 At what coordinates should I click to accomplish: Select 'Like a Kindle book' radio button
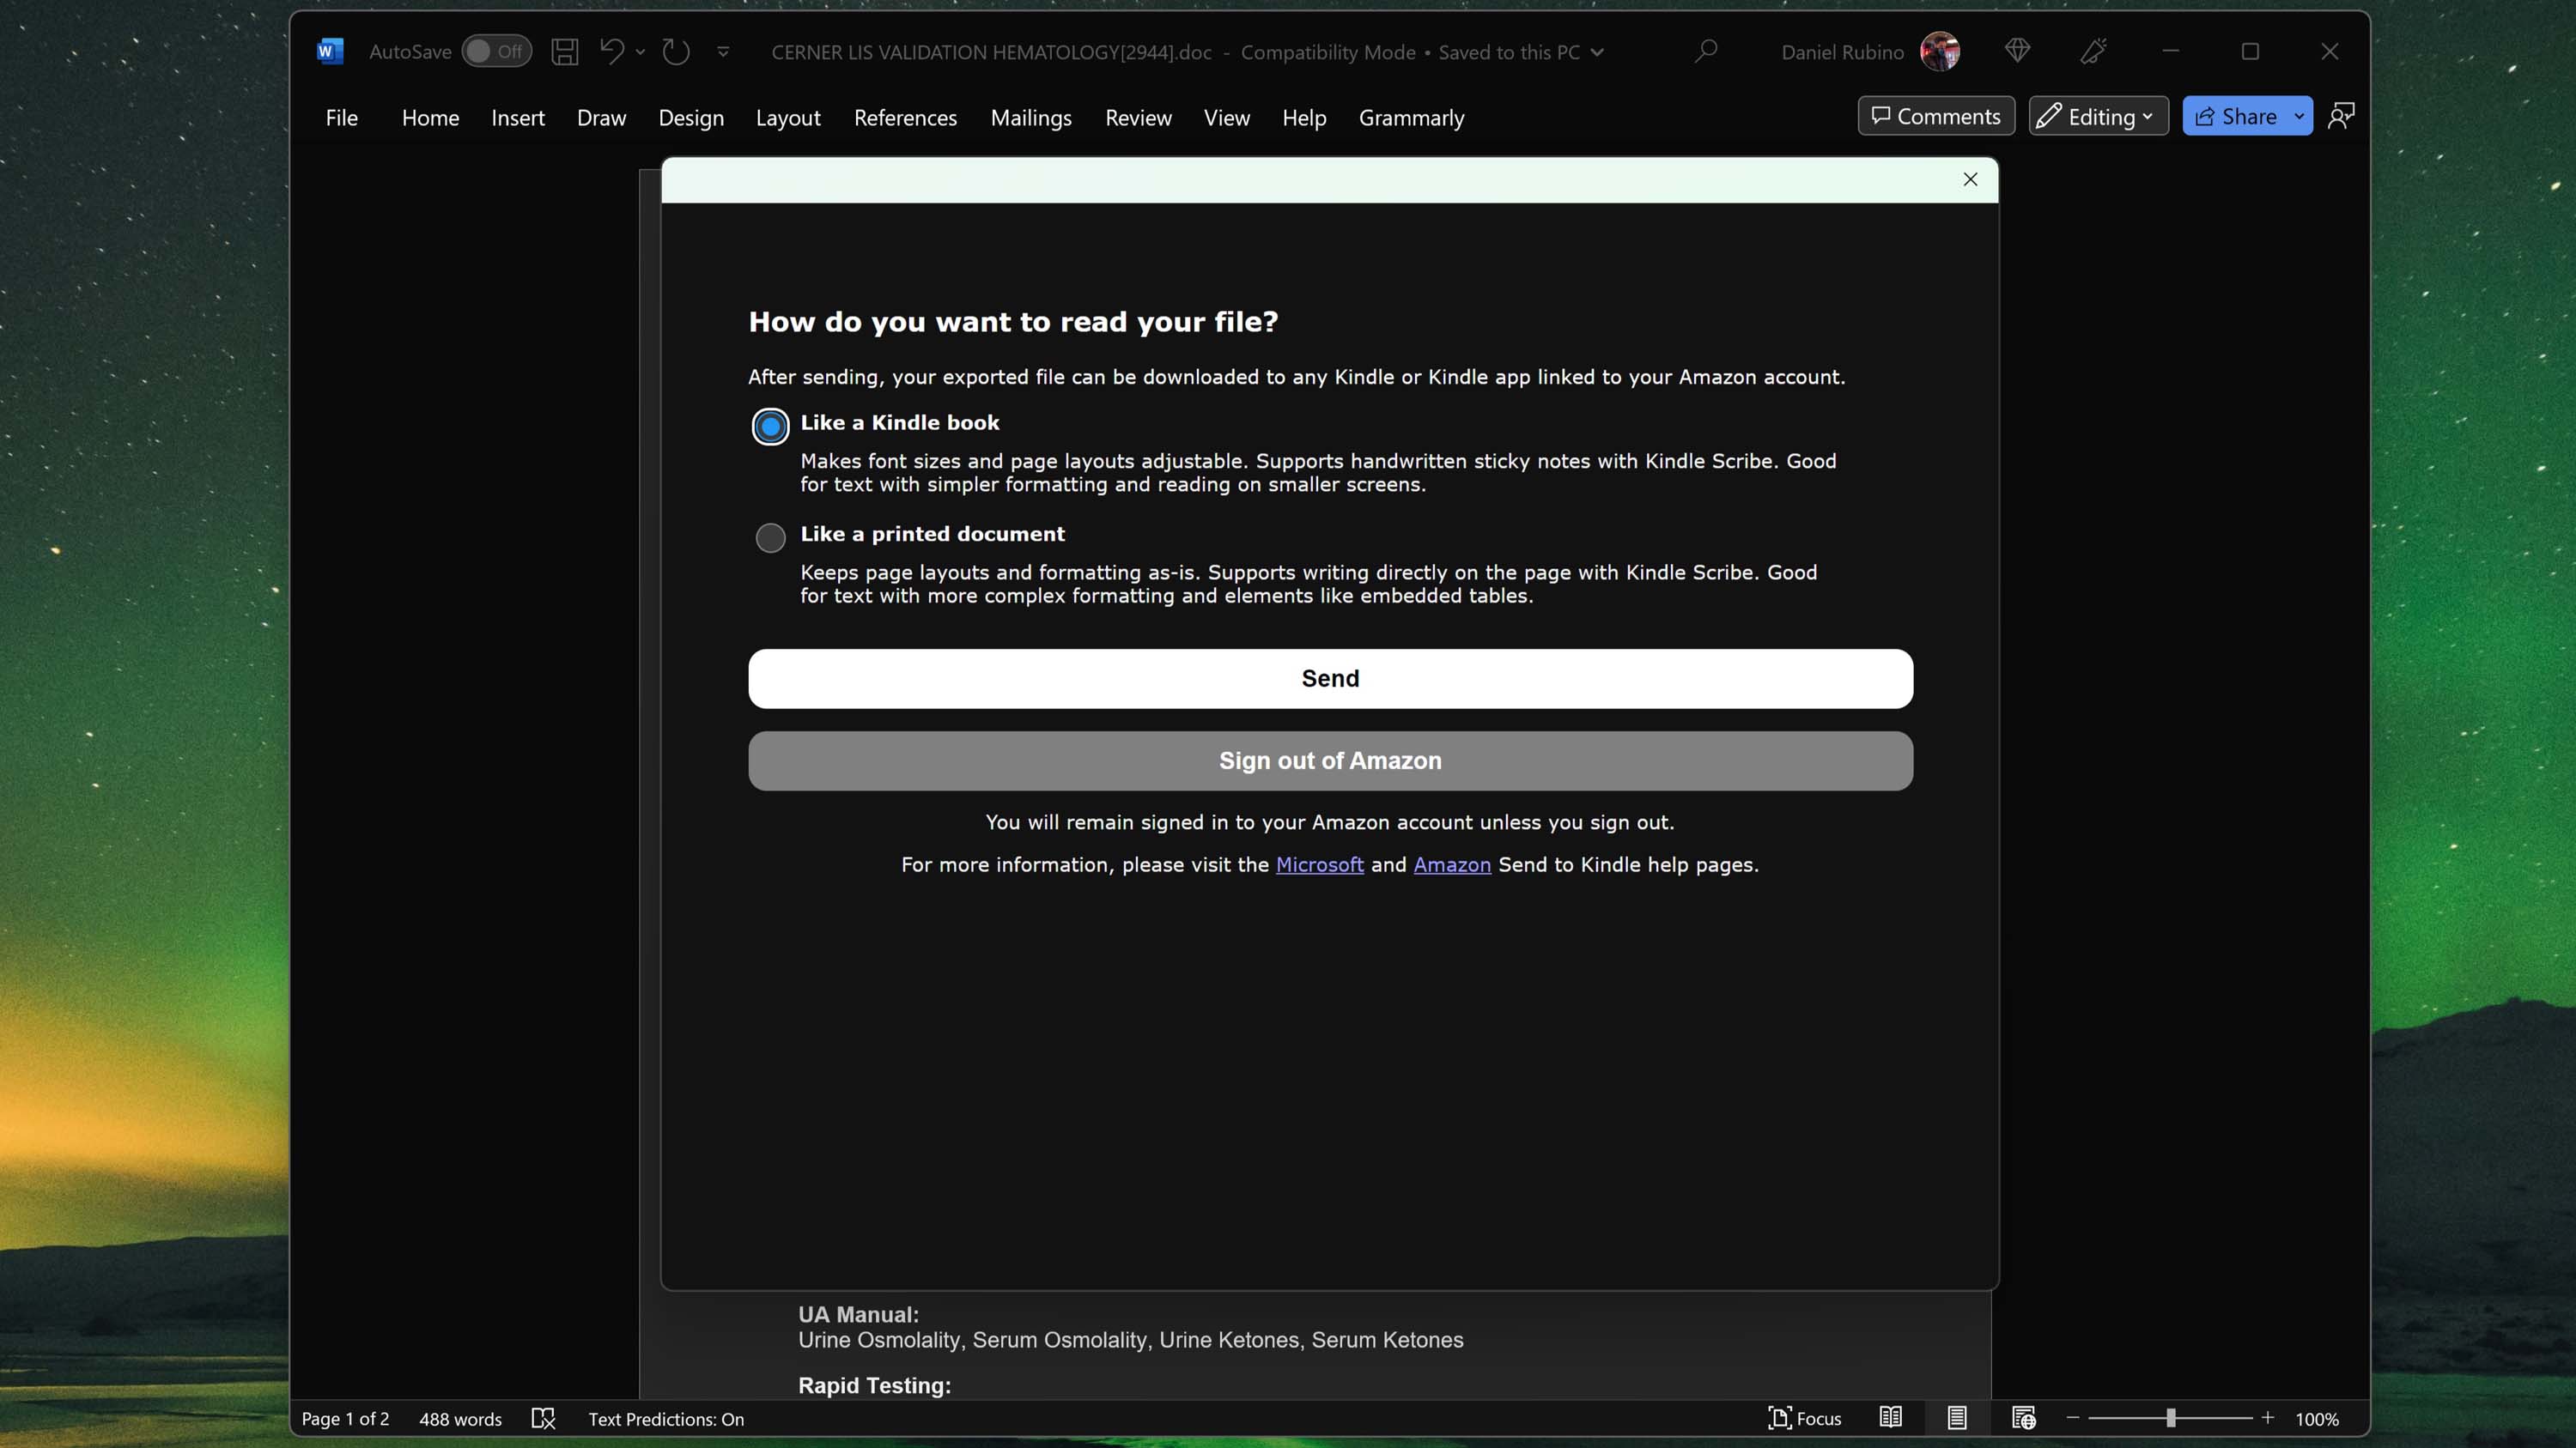[771, 424]
